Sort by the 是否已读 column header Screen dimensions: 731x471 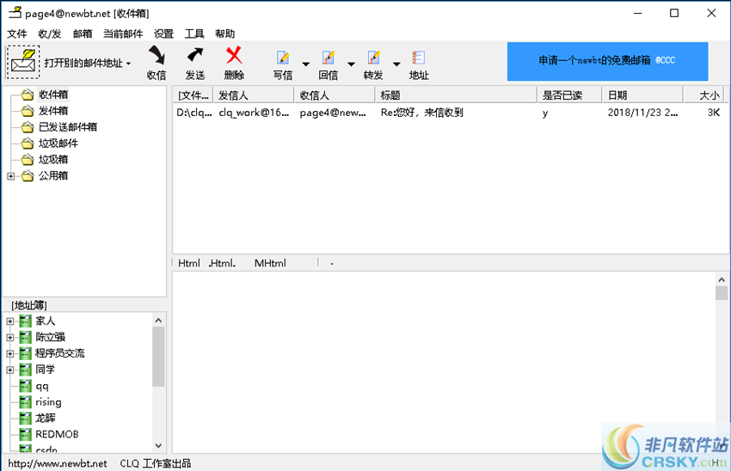[x=569, y=95]
